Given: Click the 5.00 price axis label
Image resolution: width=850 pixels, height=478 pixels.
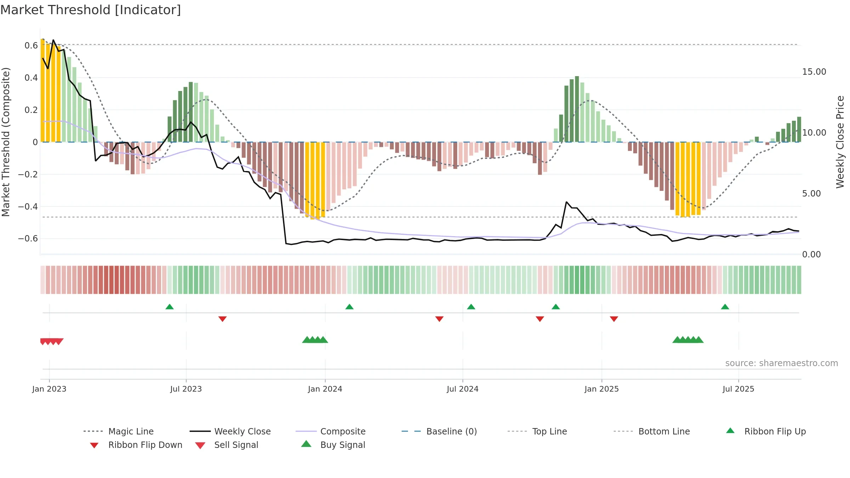Looking at the screenshot, I should 811,193.
